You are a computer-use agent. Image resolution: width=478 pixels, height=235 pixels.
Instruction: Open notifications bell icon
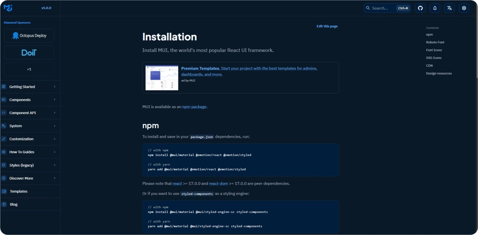pos(435,8)
